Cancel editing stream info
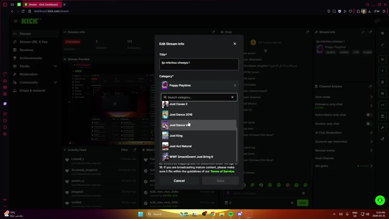 [179, 181]
